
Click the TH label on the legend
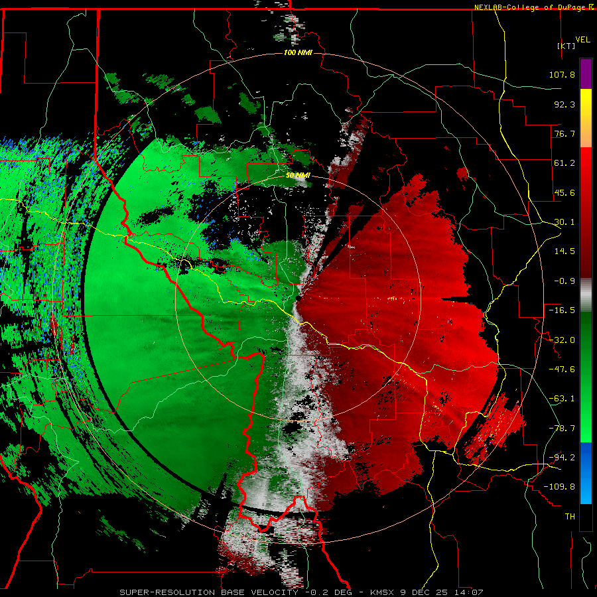coord(570,517)
